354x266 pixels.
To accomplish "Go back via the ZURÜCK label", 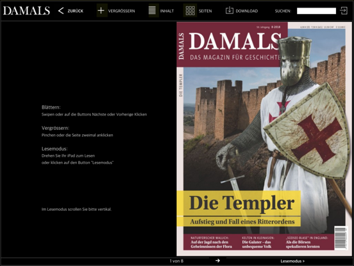I will (76, 11).
